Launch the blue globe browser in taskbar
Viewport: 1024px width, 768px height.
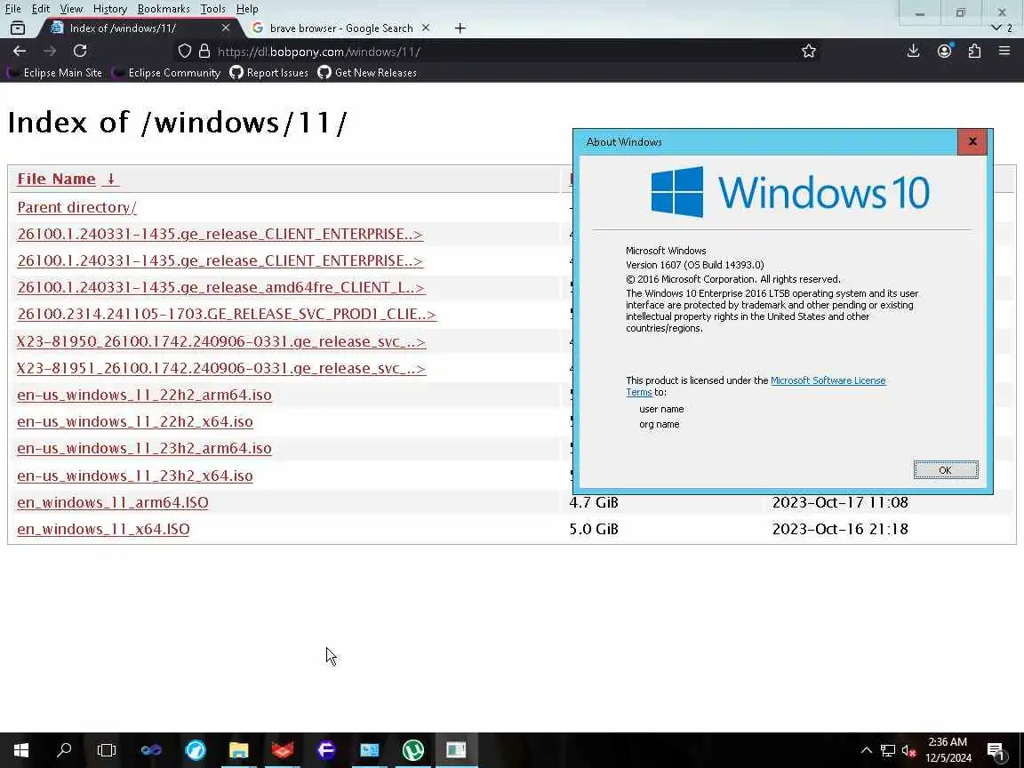(196, 749)
